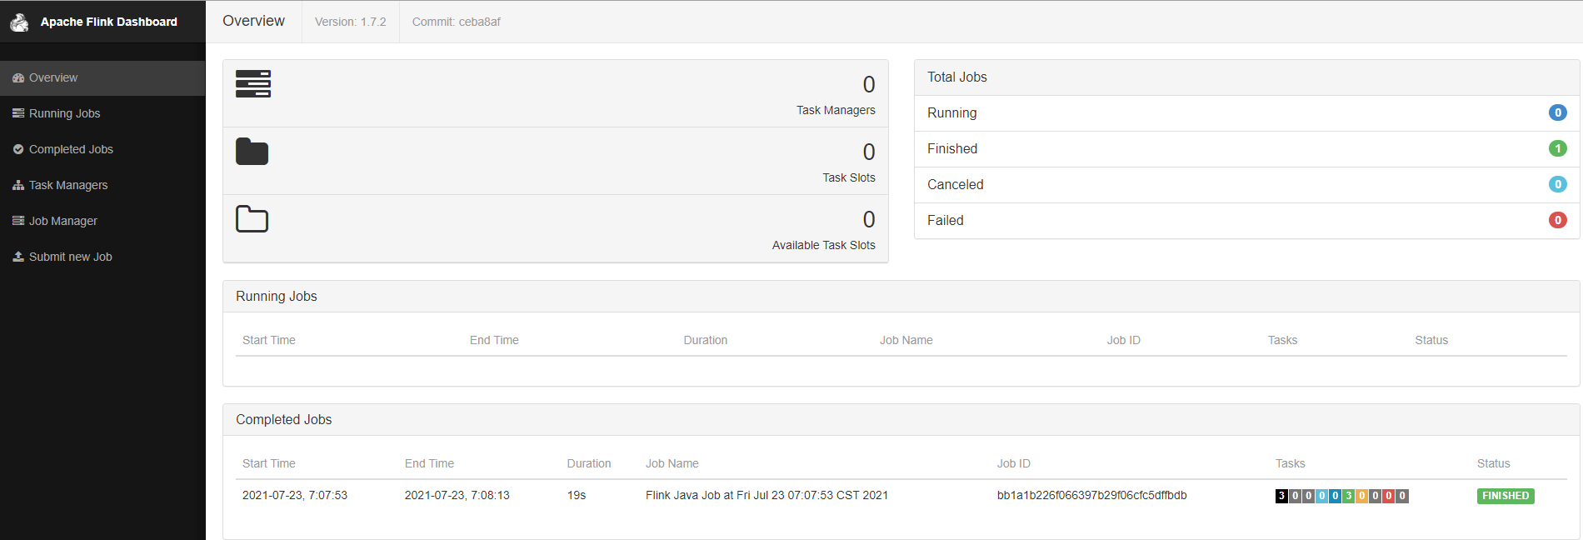The height and width of the screenshot is (540, 1583).
Task: Click the Failed row in Total Jobs
Action: [x=1246, y=221]
